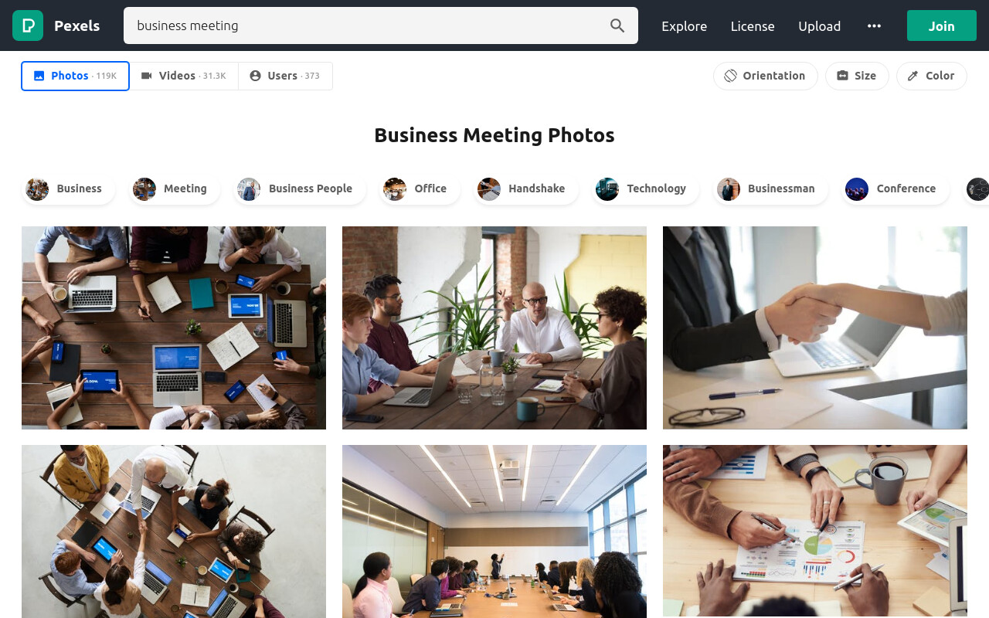Open the handshake over laptop photo
This screenshot has width=989, height=618.
pos(815,328)
